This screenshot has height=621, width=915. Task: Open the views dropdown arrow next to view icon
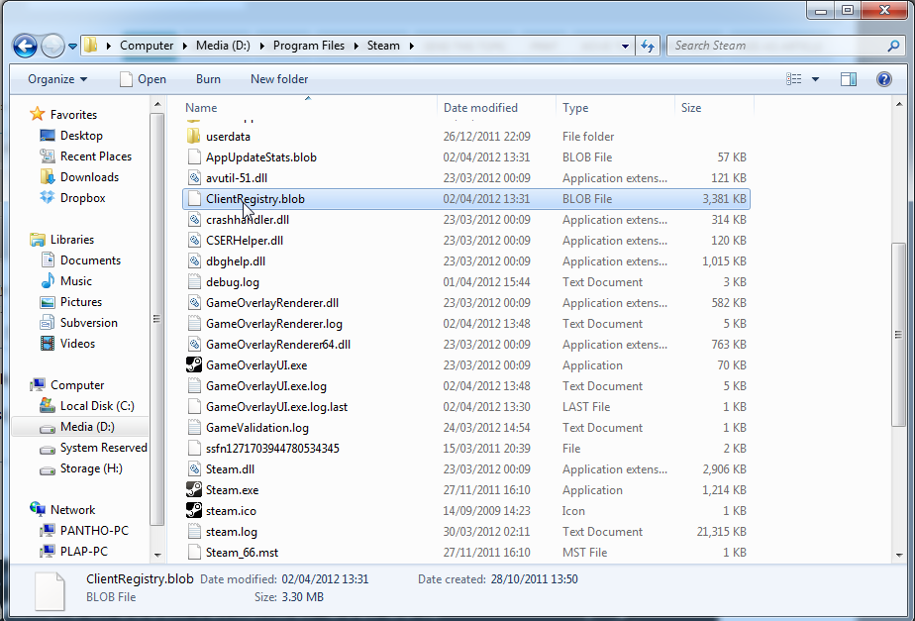point(816,79)
